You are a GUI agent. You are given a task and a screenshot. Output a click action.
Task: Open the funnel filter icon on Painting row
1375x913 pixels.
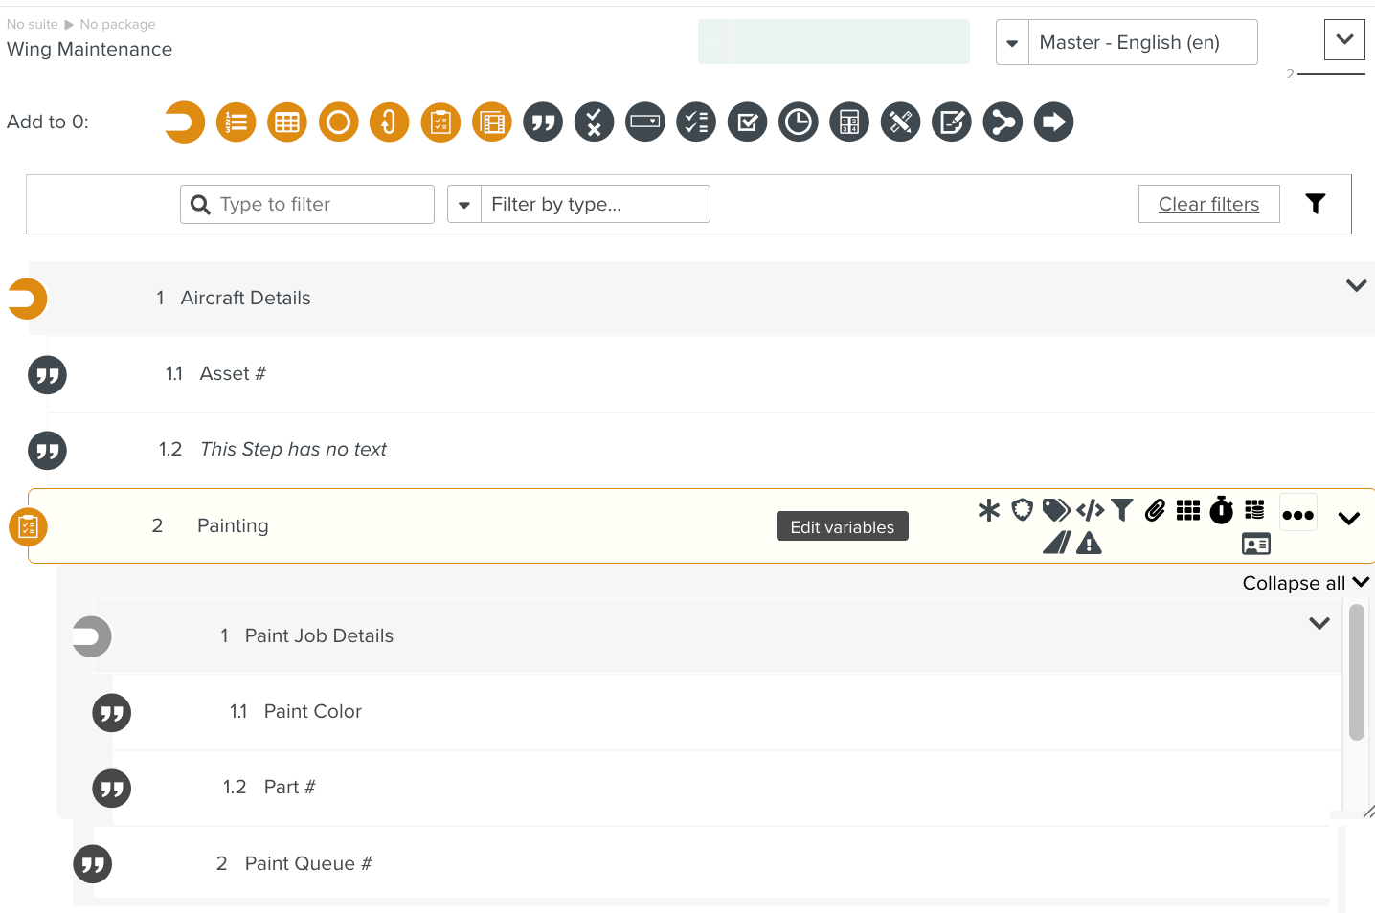coord(1122,510)
